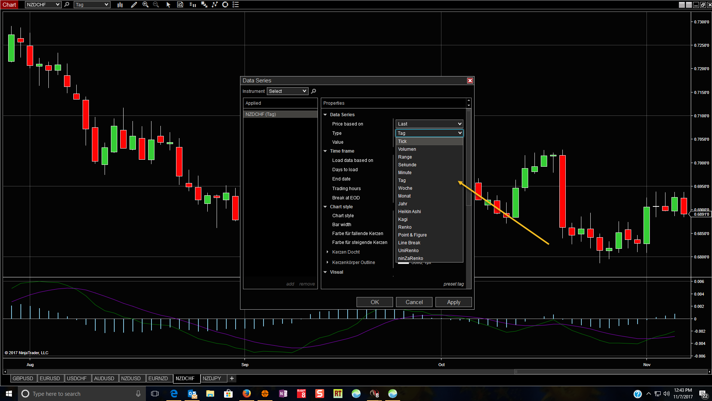Open the chart bar style icon

click(120, 4)
